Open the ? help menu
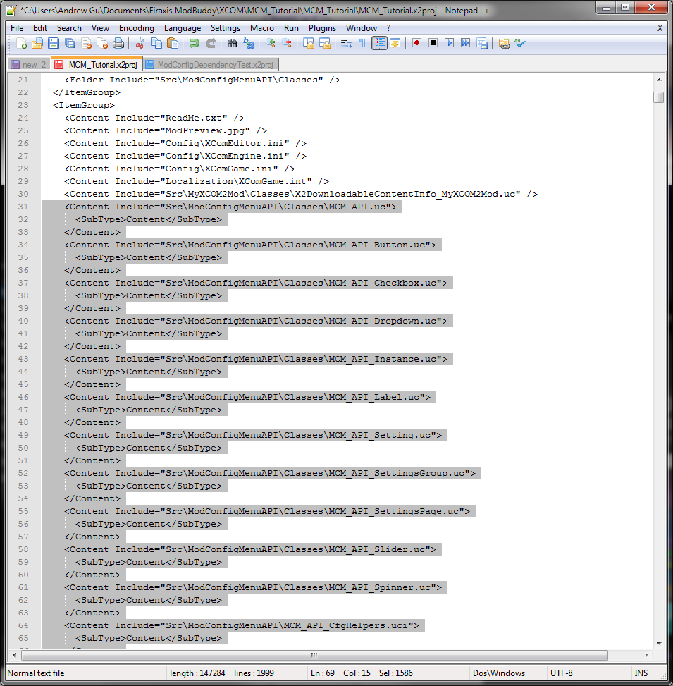The image size is (673, 686). [389, 28]
